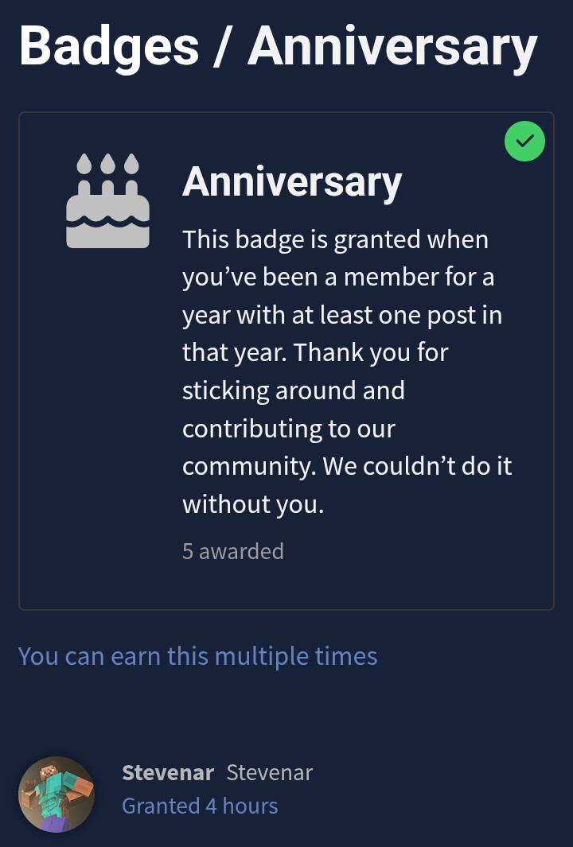Click the "This badge is granted when" line
The image size is (573, 847).
(335, 239)
